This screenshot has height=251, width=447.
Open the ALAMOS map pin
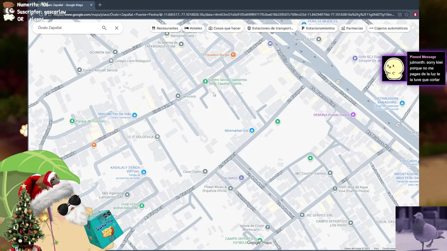(x=241, y=178)
